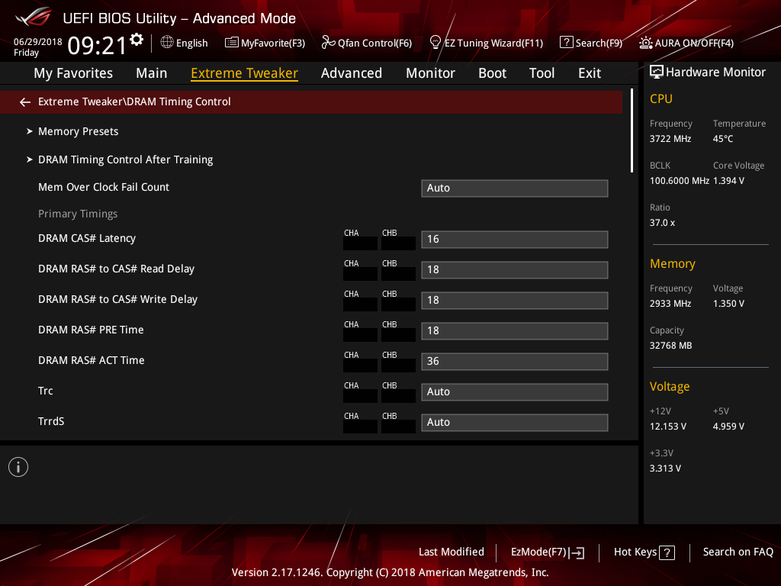Click the TrrdS Auto value field
This screenshot has height=586, width=781.
click(515, 423)
